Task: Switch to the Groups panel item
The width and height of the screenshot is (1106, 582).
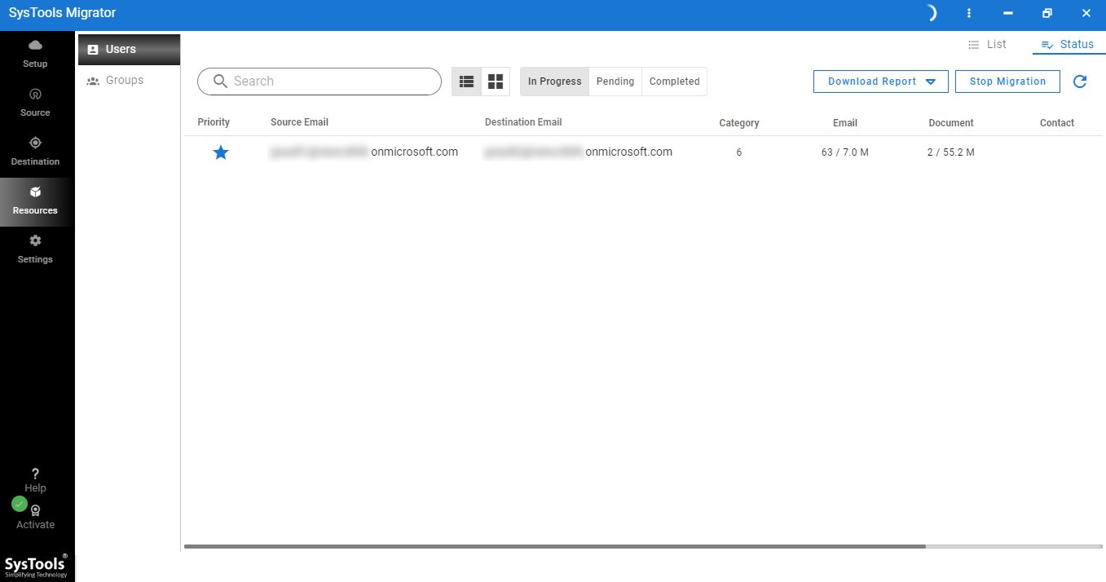Action: click(129, 80)
